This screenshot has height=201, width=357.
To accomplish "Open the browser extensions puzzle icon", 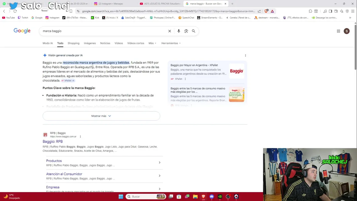I will 310,11.
